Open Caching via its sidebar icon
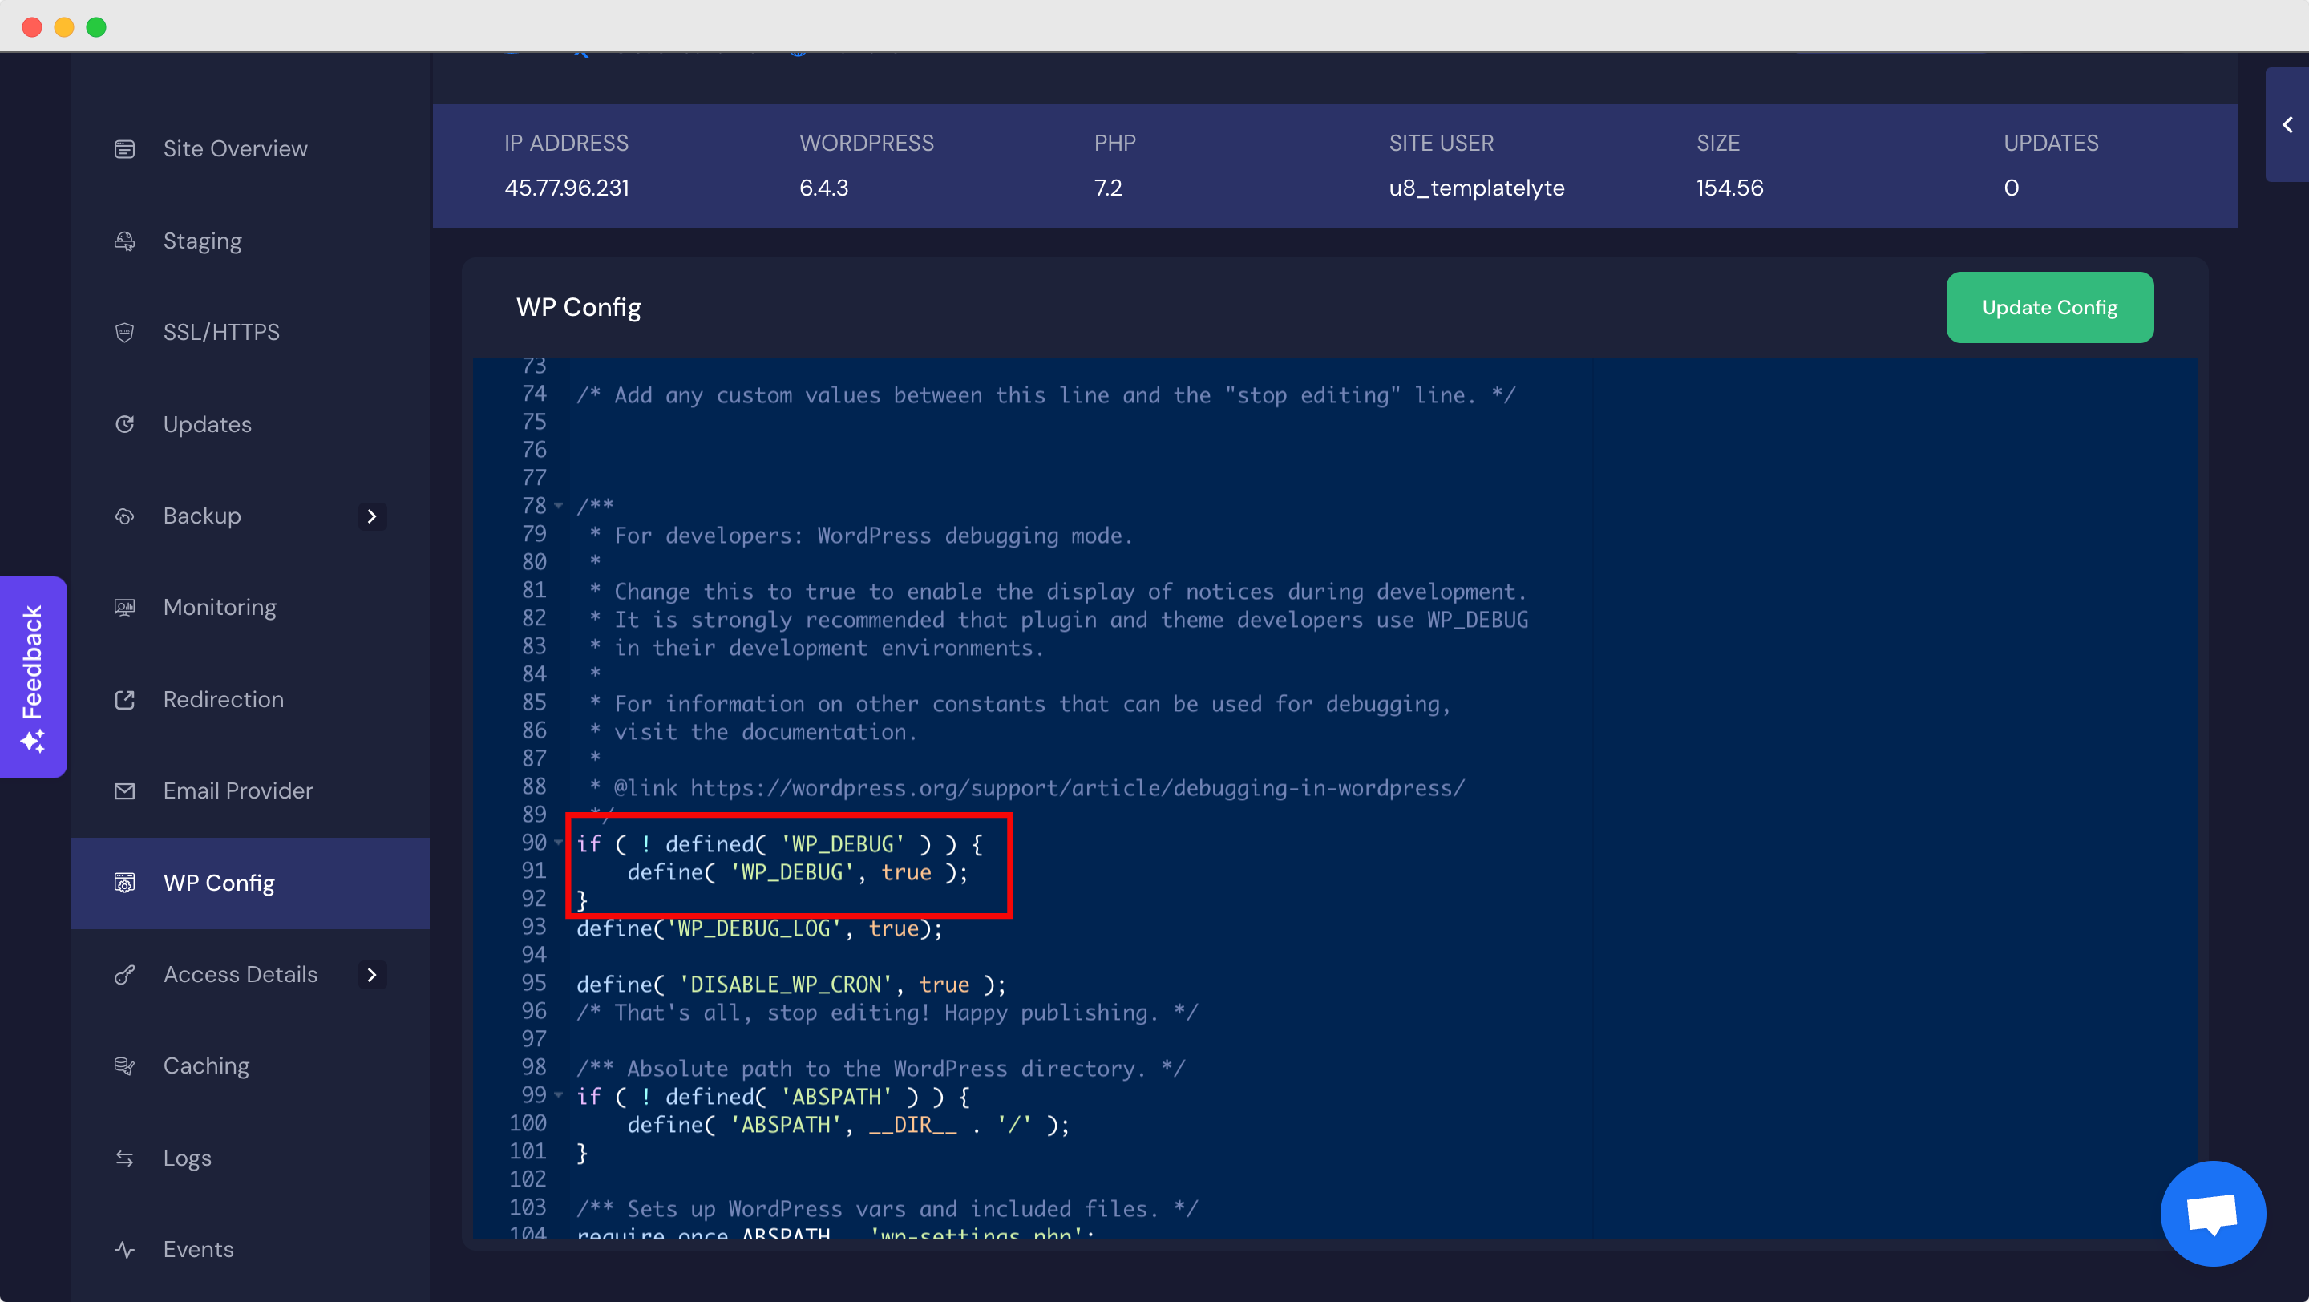Screen dimensions: 2309x1302 (x=124, y=1065)
